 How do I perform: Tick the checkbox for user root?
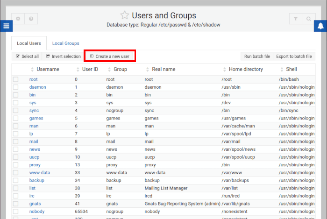point(15,79)
